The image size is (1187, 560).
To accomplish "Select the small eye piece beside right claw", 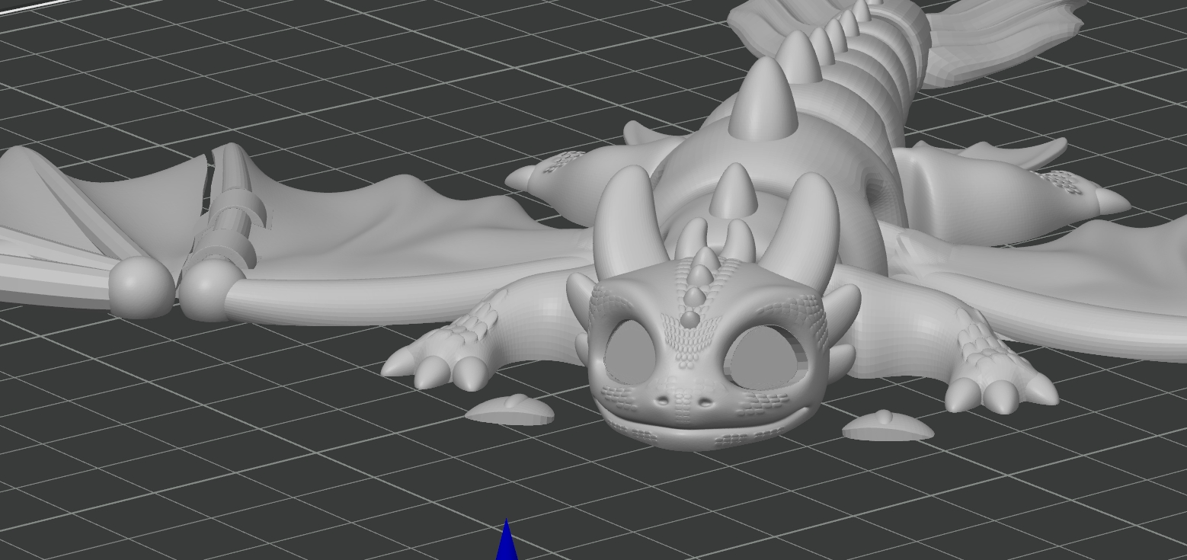I will [x=888, y=425].
